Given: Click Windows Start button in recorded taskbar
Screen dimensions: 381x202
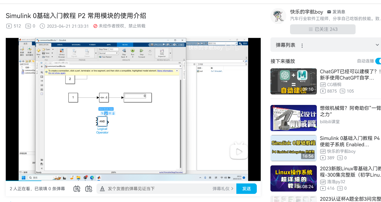Looking at the screenshot, I should tap(23, 177).
